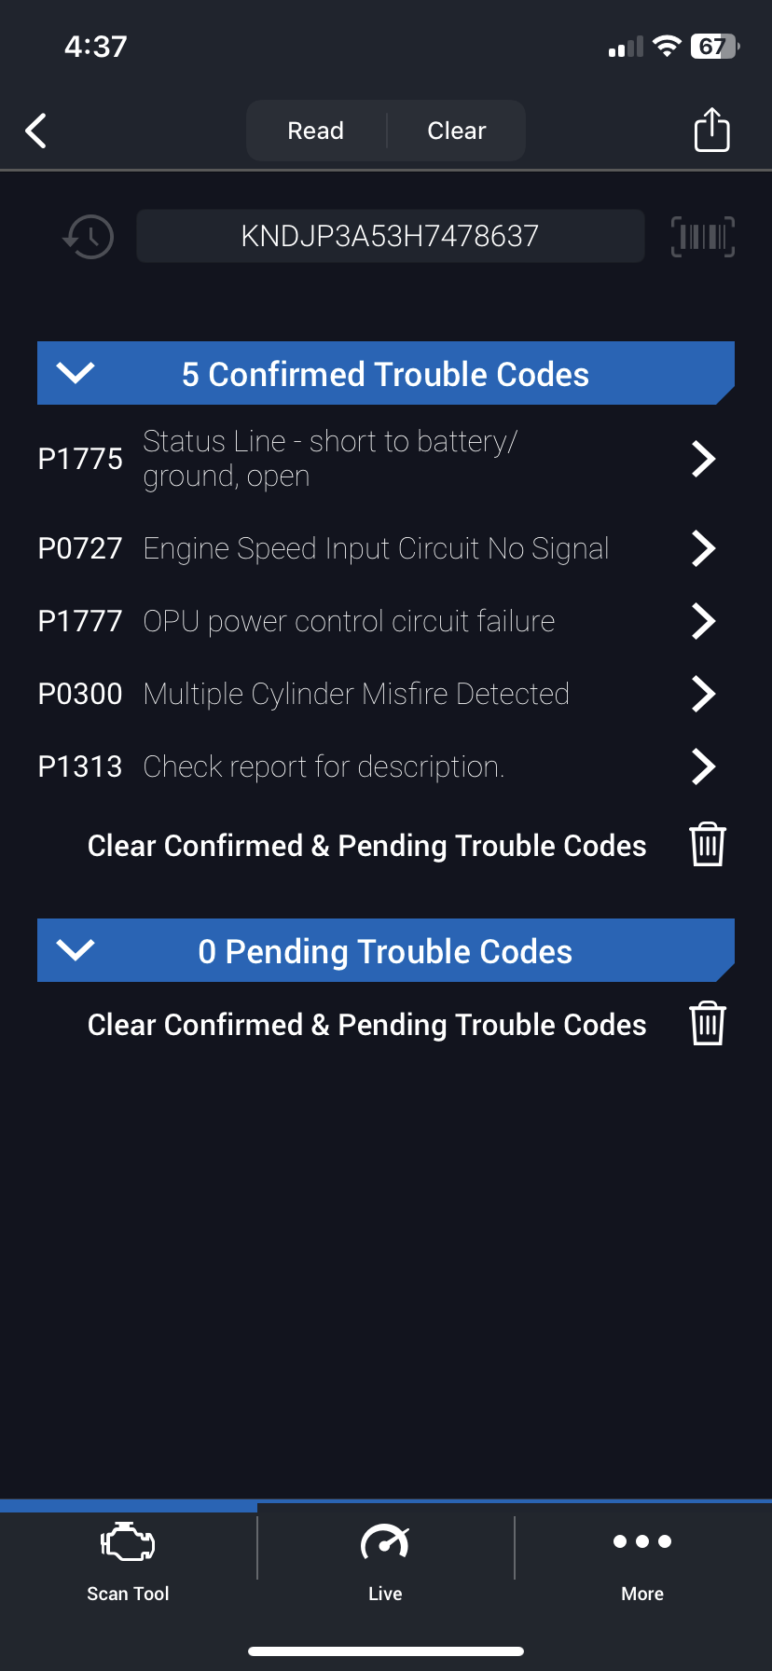Open chevron for code P1313
Image resolution: width=772 pixels, height=1671 pixels.
[703, 766]
